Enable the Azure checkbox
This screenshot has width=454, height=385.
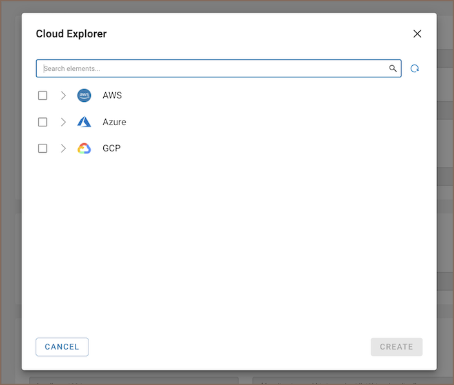tap(43, 122)
